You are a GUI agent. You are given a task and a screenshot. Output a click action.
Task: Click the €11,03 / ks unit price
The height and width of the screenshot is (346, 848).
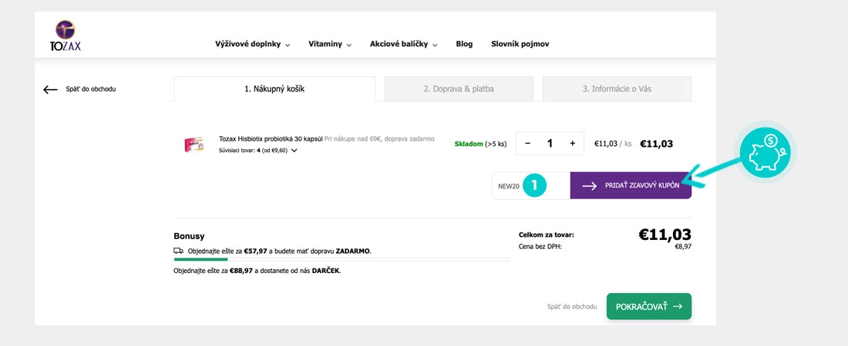pos(613,144)
